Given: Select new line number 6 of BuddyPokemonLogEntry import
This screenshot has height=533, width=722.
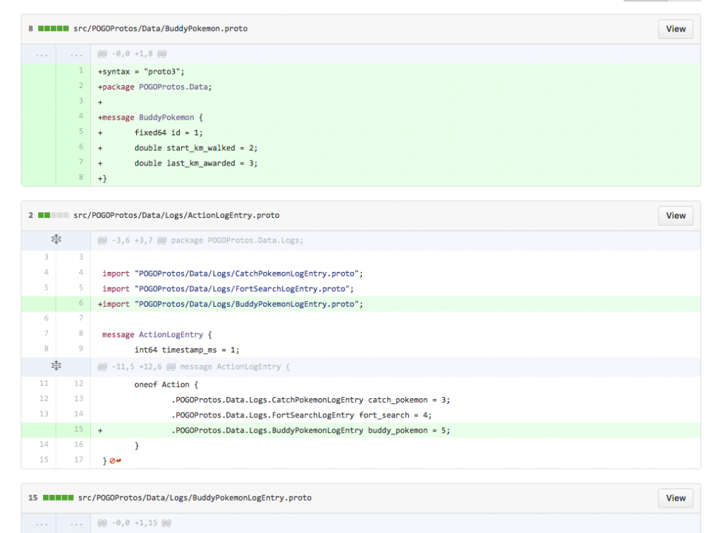Looking at the screenshot, I should (80, 303).
